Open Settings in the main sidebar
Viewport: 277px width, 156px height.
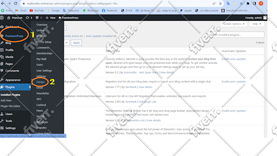point(10,128)
